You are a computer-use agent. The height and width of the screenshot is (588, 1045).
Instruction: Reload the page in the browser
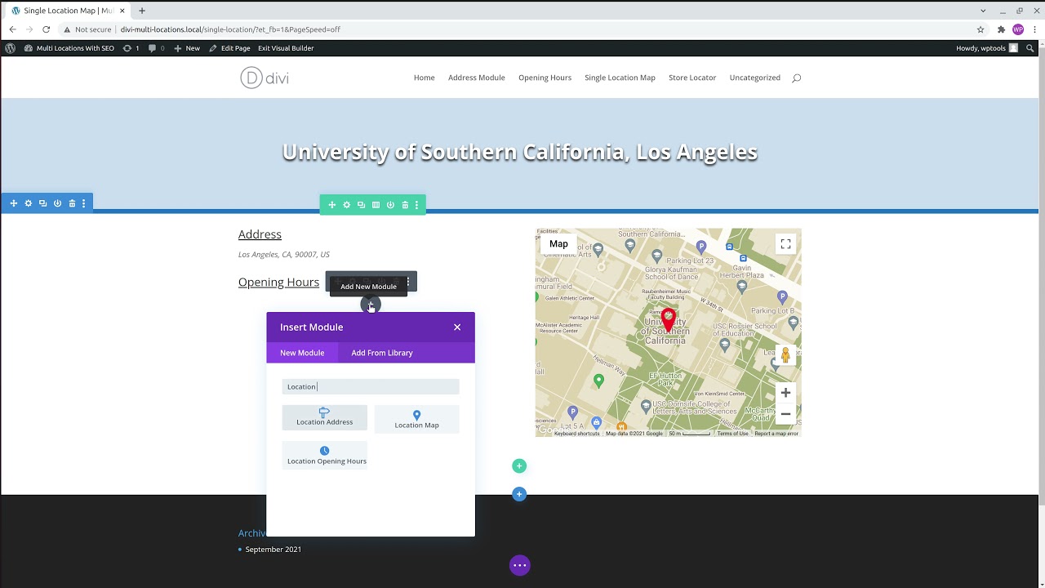(x=46, y=29)
